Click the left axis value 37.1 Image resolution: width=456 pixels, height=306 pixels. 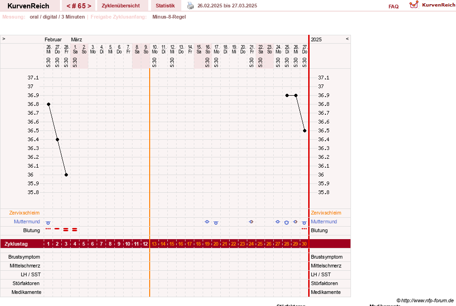click(33, 78)
